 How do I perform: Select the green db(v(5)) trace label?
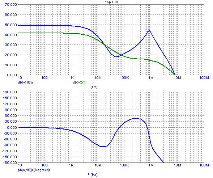(79, 82)
